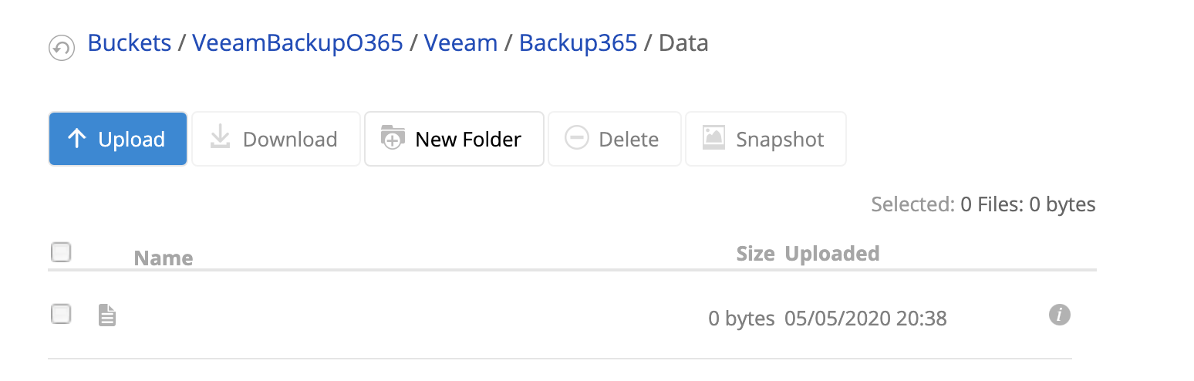1194x381 pixels.
Task: Create a New Folder
Action: tap(454, 139)
